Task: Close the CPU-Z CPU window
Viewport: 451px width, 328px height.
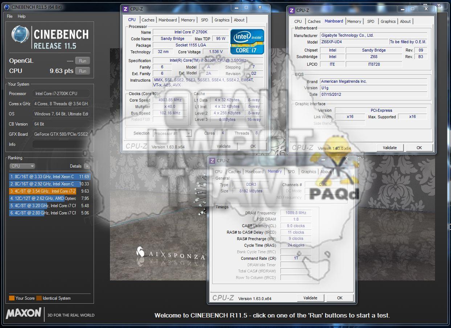Action: click(260, 7)
